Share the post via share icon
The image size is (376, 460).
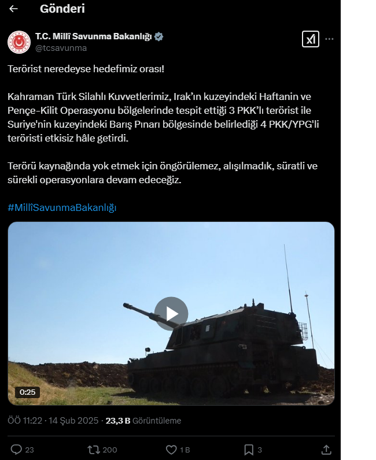click(326, 450)
